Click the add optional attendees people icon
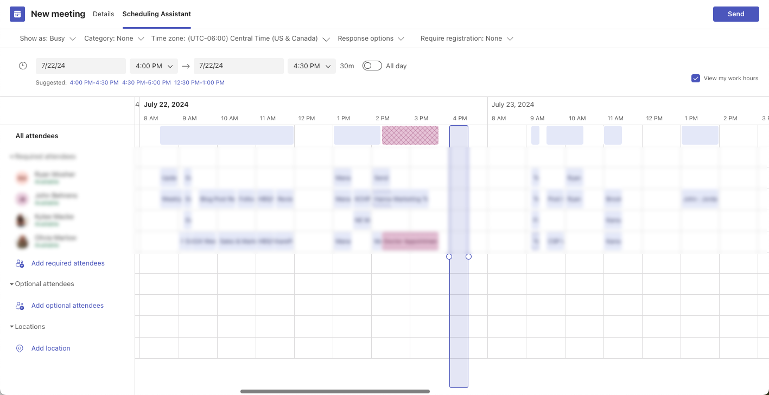This screenshot has width=769, height=395. [20, 306]
